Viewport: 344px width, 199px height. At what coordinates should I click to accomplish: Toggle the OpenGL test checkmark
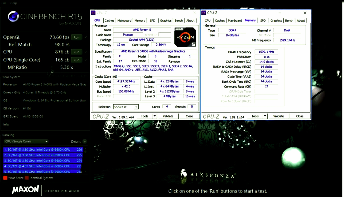point(85,37)
